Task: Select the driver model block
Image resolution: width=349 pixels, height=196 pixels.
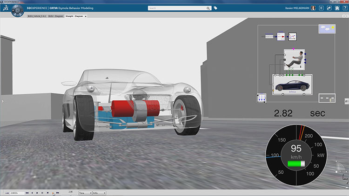Action: tap(294, 60)
